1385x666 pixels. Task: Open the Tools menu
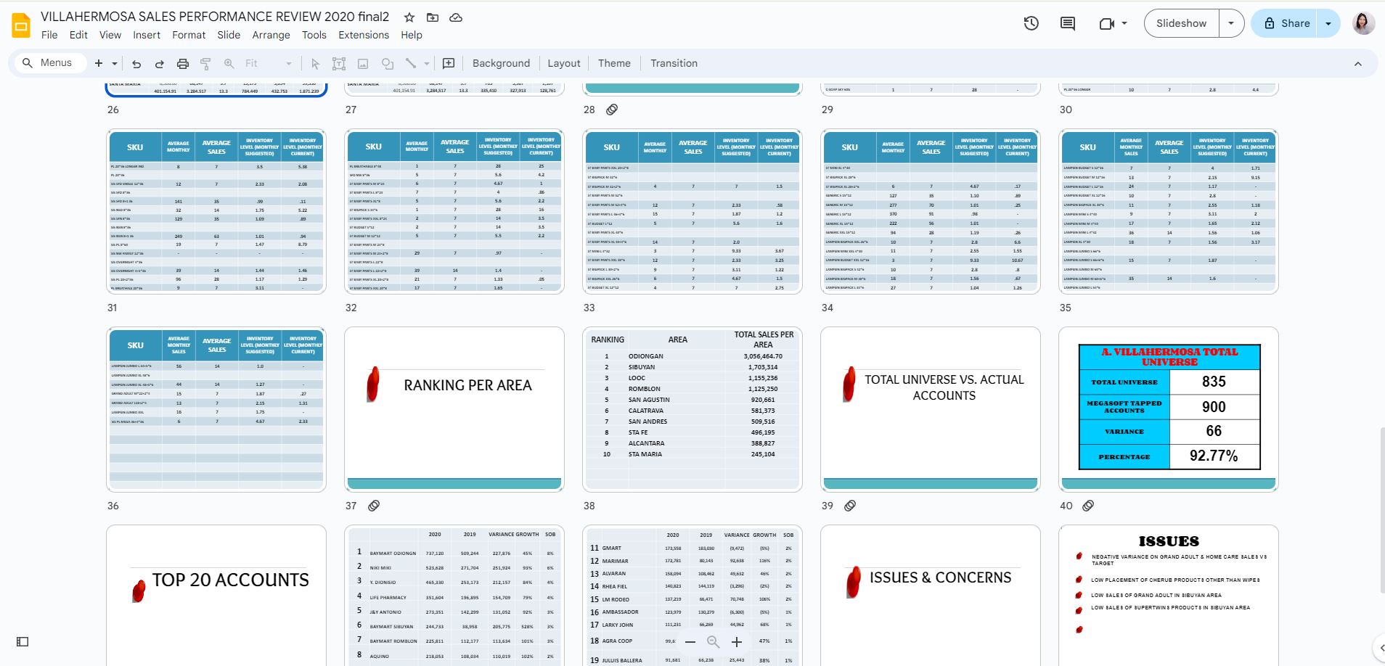click(314, 35)
